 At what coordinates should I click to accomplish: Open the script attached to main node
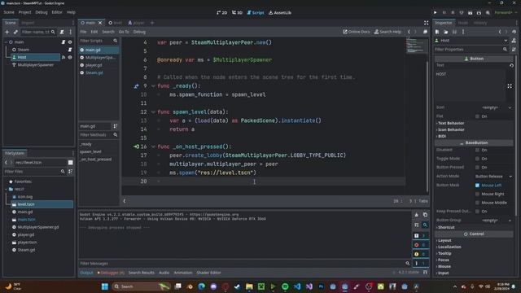click(x=63, y=42)
